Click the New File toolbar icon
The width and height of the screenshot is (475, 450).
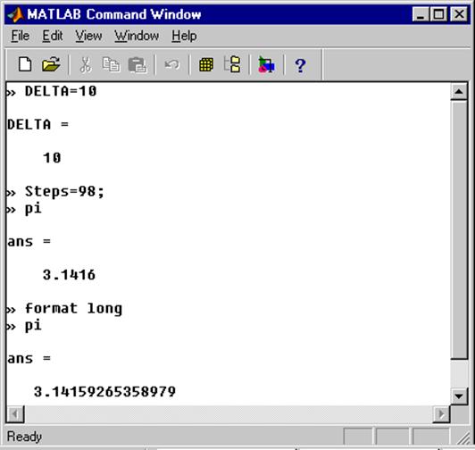pyautogui.click(x=25, y=64)
